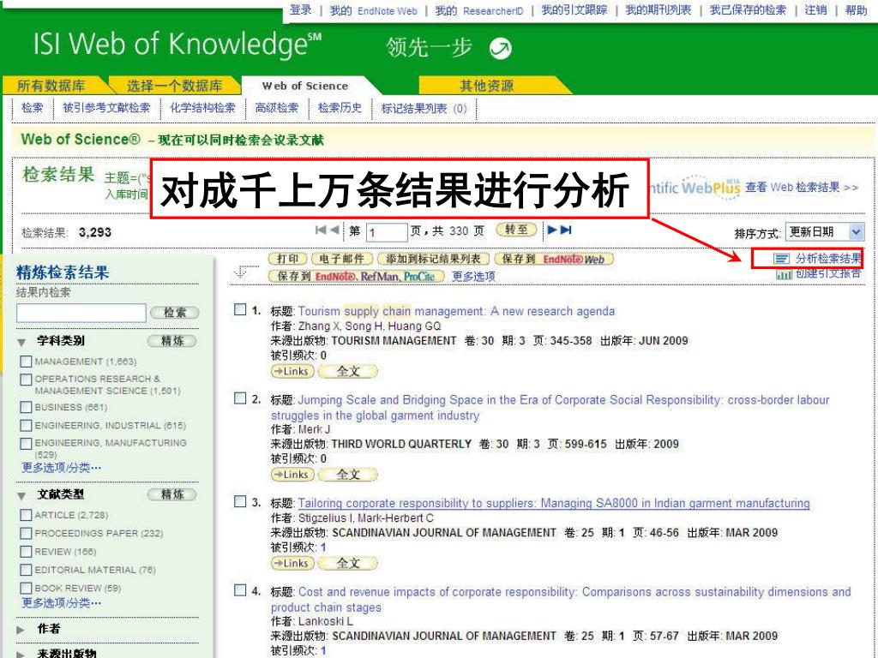Expand the 作者 section
Image resolution: width=878 pixels, height=658 pixels.
pyautogui.click(x=21, y=630)
